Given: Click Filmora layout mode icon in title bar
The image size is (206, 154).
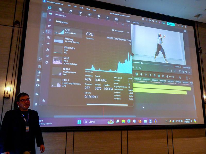Looking at the screenshot, I should pyautogui.click(x=143, y=19).
